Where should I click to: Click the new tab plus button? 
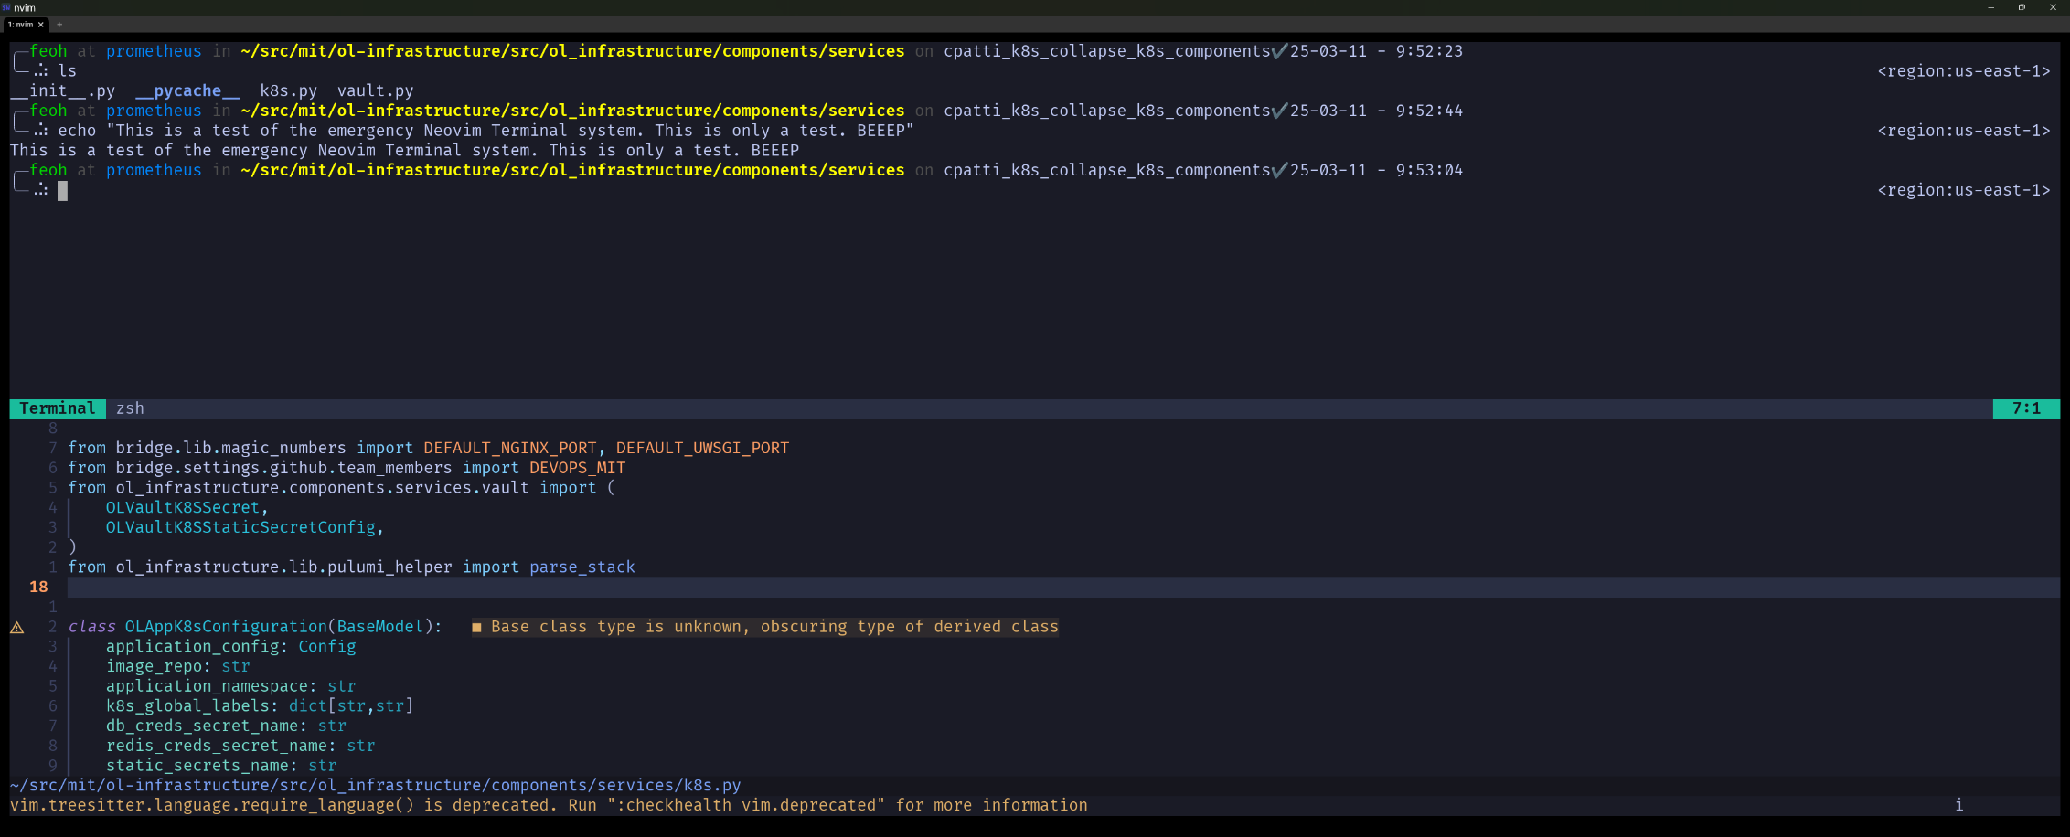[59, 25]
